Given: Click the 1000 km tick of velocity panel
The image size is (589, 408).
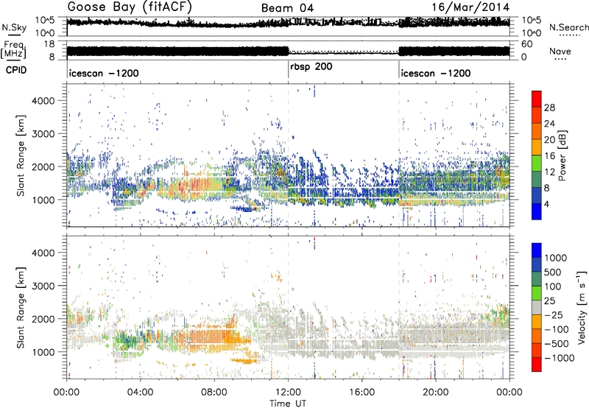Looking at the screenshot, I should point(43,352).
